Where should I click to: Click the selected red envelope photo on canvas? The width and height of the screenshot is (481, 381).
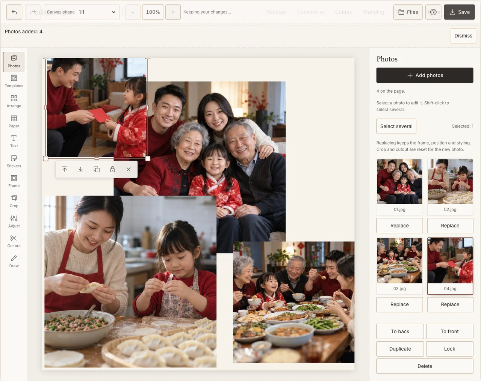click(x=97, y=108)
